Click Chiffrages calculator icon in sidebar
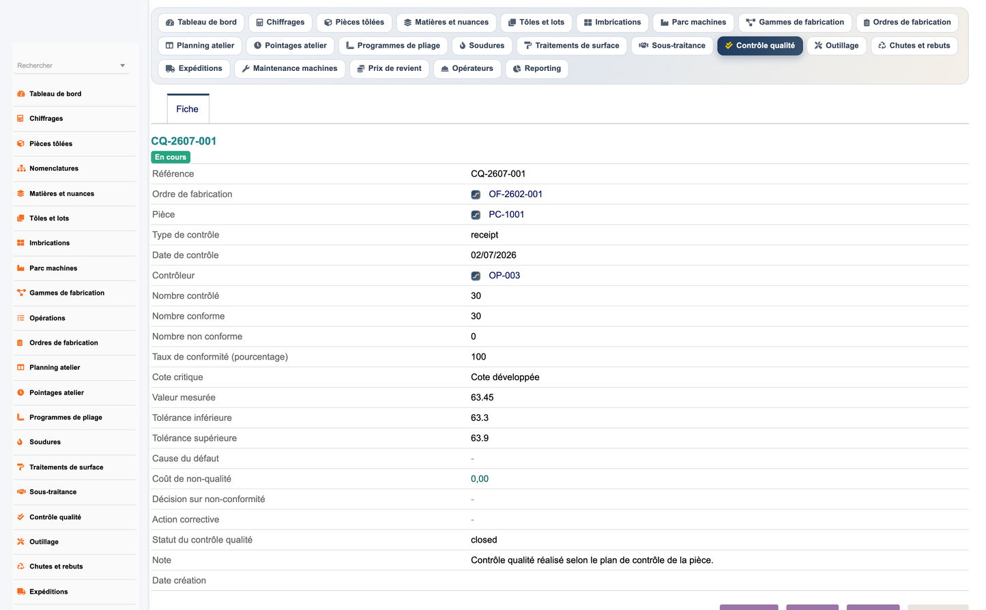This screenshot has width=986, height=610. pyautogui.click(x=20, y=119)
